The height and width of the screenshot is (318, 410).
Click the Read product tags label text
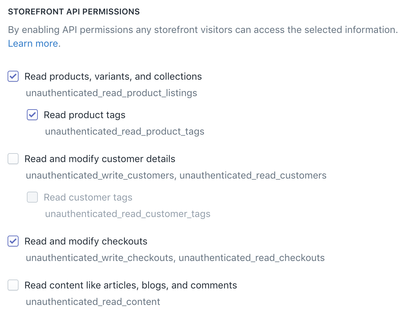(84, 115)
